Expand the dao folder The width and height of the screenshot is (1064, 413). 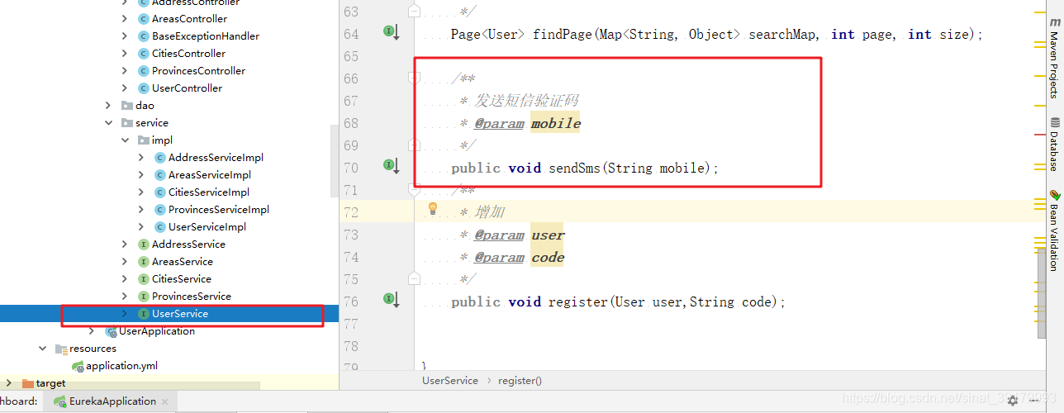point(108,105)
